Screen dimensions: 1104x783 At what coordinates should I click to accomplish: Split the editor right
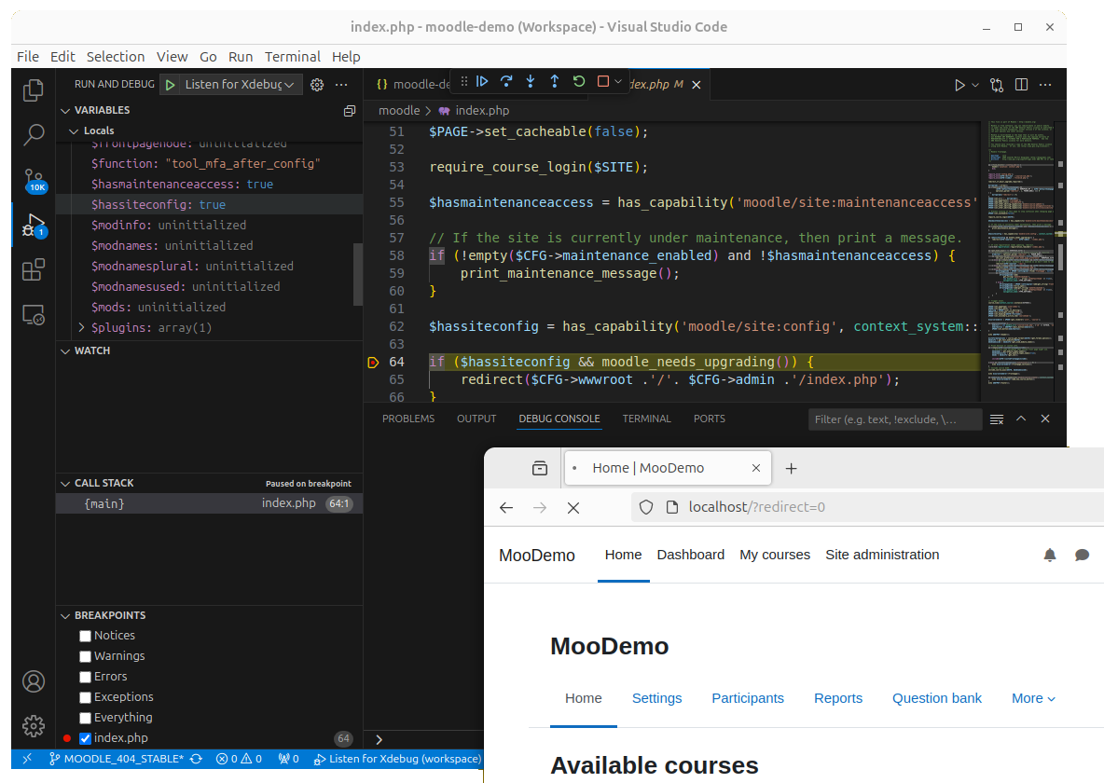(x=1021, y=85)
